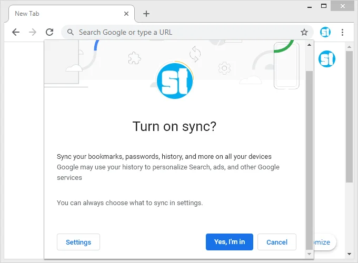358x263 pixels.
Task: Focus the Search Google or type a URL field
Action: click(x=187, y=32)
